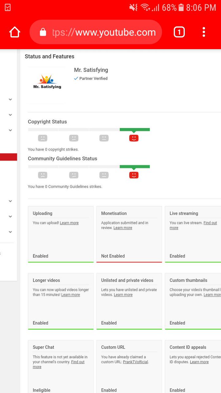Open the browser three-dot menu
Viewport: 221px width, 393px height.
click(204, 32)
